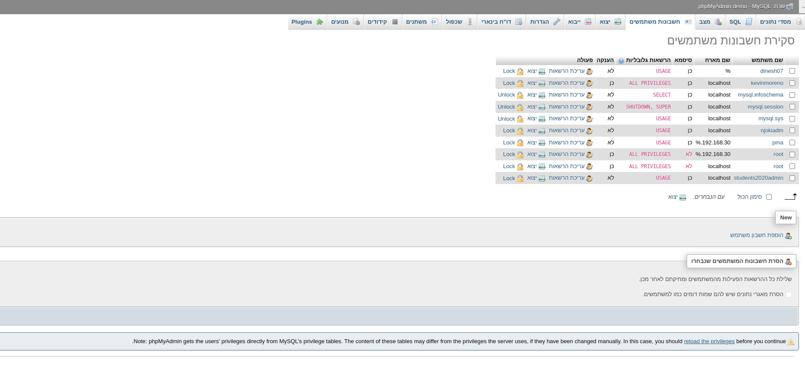Screen dimensions: 805x366
Task: Select checkbox for user pma
Action: click(x=792, y=143)
